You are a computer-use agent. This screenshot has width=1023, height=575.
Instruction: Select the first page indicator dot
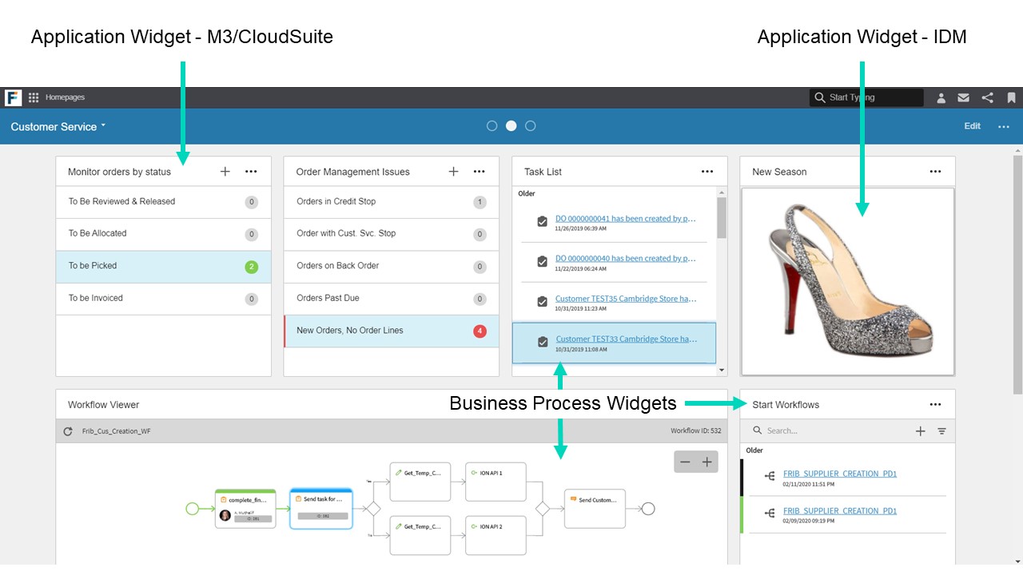pyautogui.click(x=492, y=126)
